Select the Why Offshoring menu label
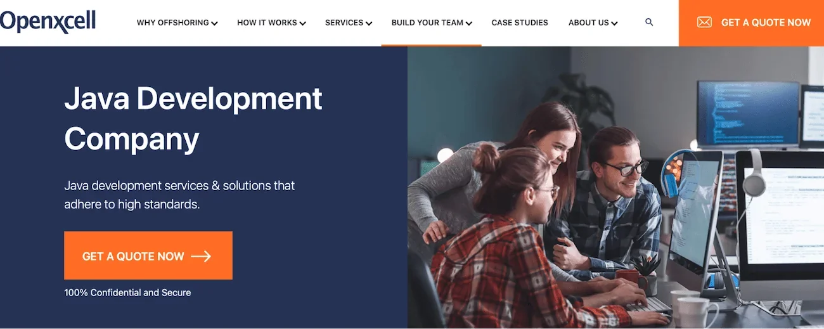Image resolution: width=824 pixels, height=329 pixels. pyautogui.click(x=172, y=23)
